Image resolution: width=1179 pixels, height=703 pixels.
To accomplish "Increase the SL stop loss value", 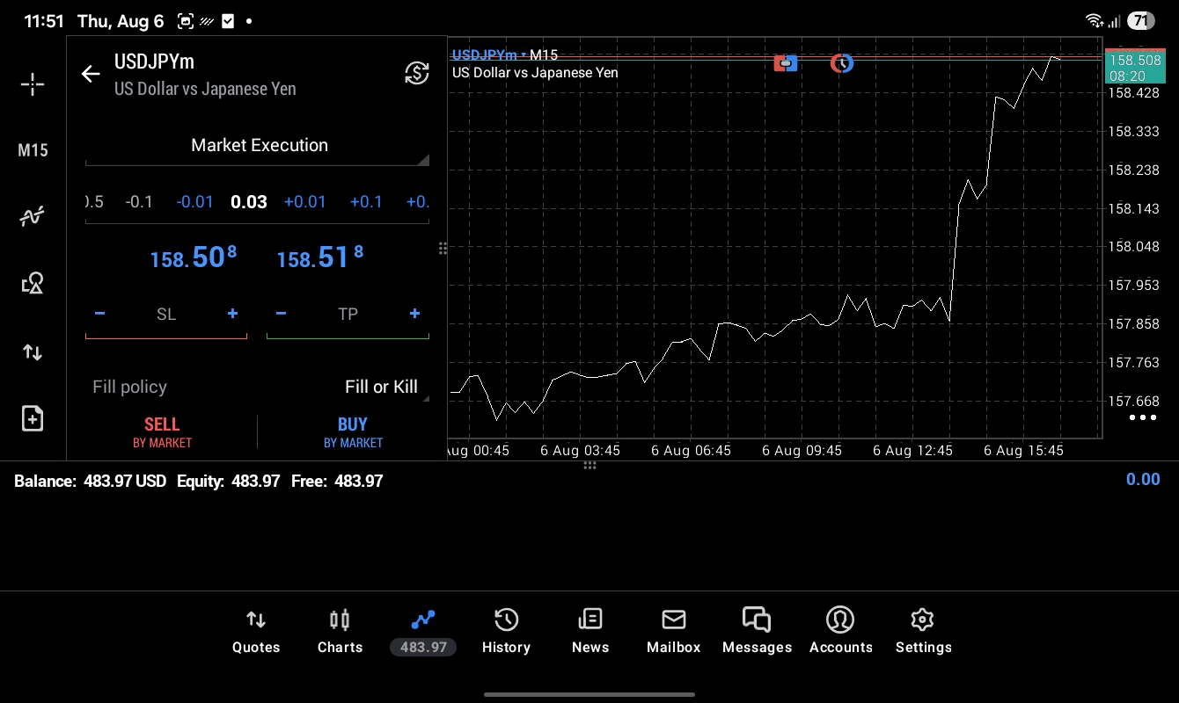I will tap(232, 314).
